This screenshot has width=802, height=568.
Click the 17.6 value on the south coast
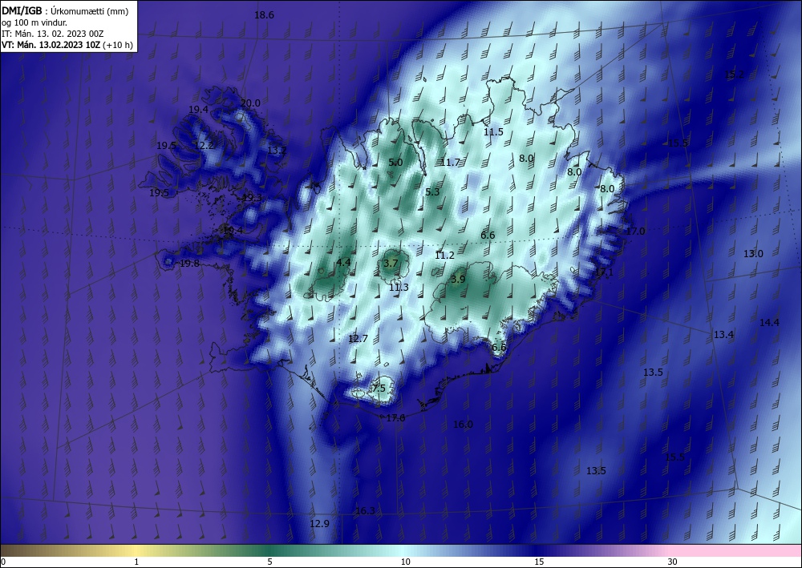click(x=396, y=418)
